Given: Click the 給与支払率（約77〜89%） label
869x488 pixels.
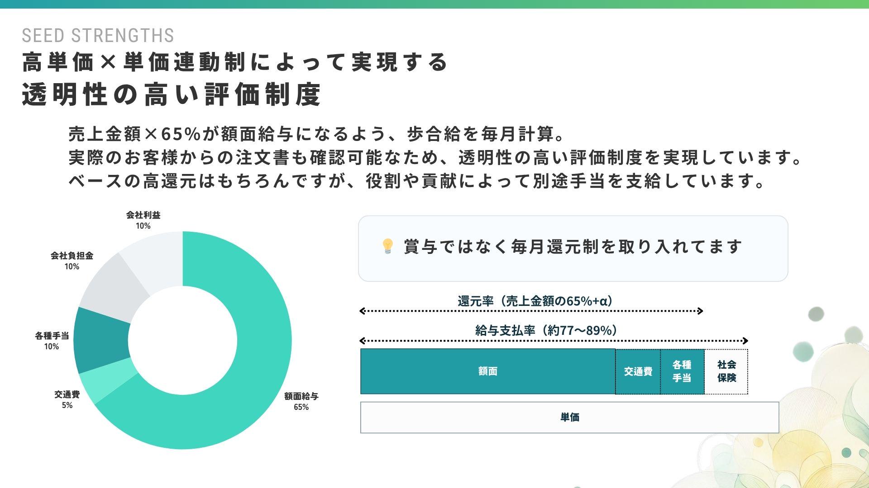Looking at the screenshot, I should pos(546,330).
